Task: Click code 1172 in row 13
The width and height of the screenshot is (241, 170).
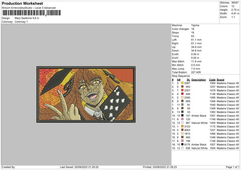Action: pyautogui.click(x=212, y=126)
